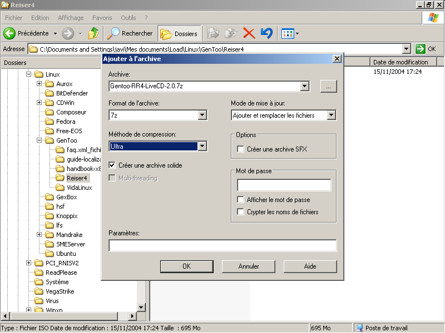This screenshot has height=333, width=445.
Task: Open the Views icon in toolbar
Action: tap(288, 34)
